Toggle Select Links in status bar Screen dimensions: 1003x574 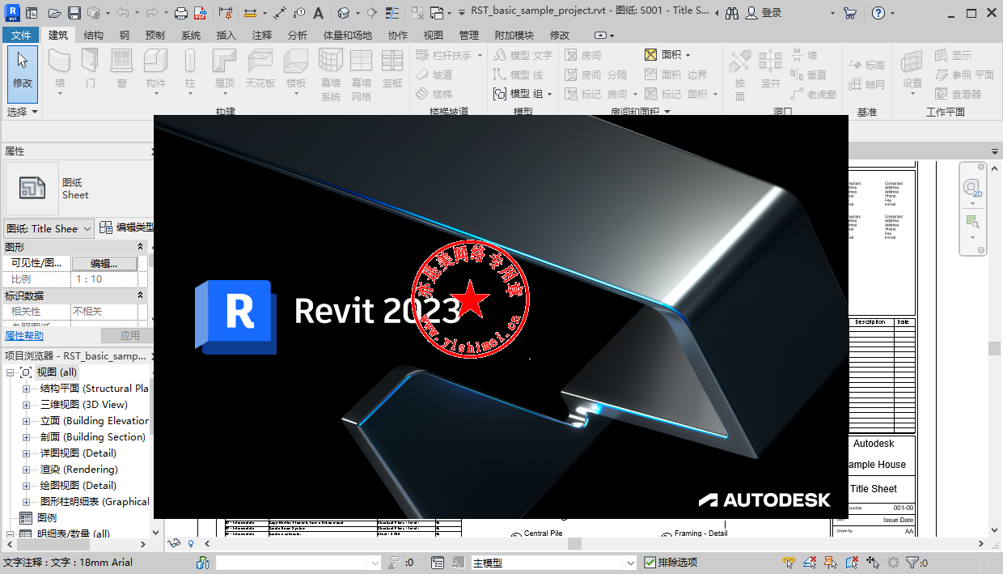click(789, 562)
